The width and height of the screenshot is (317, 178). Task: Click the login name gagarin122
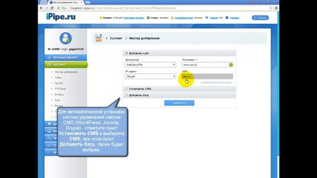(76, 49)
